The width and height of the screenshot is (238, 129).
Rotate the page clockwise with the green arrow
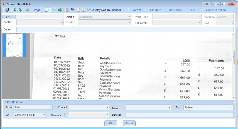21,10
